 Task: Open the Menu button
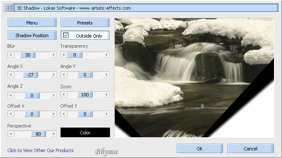[32, 22]
